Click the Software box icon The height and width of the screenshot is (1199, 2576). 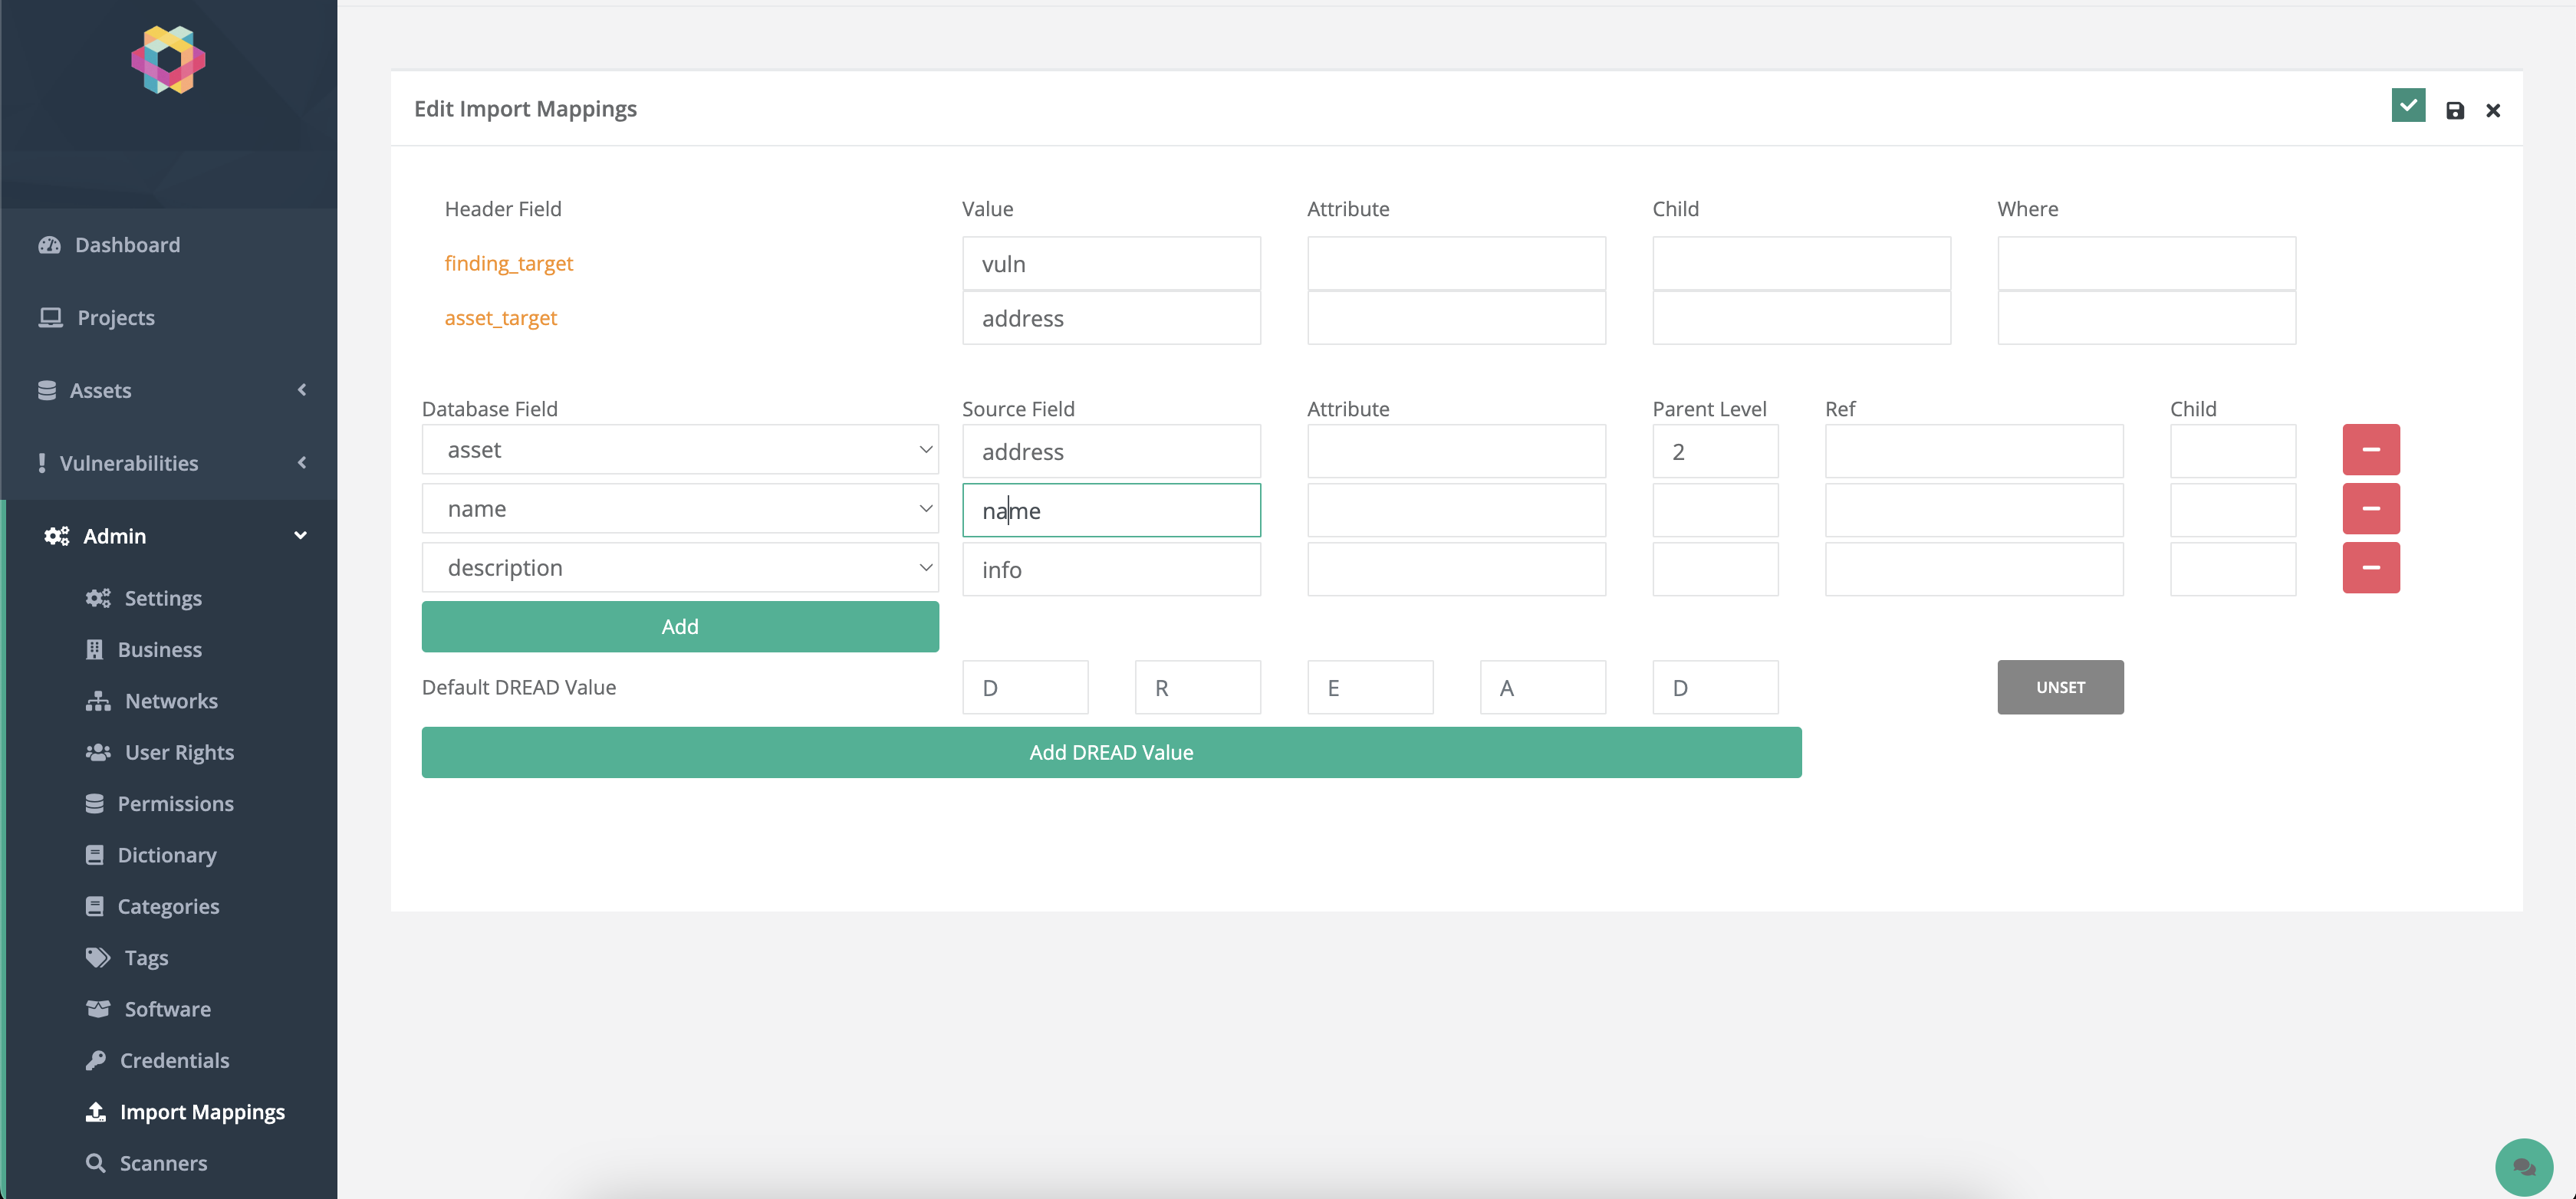98,1009
